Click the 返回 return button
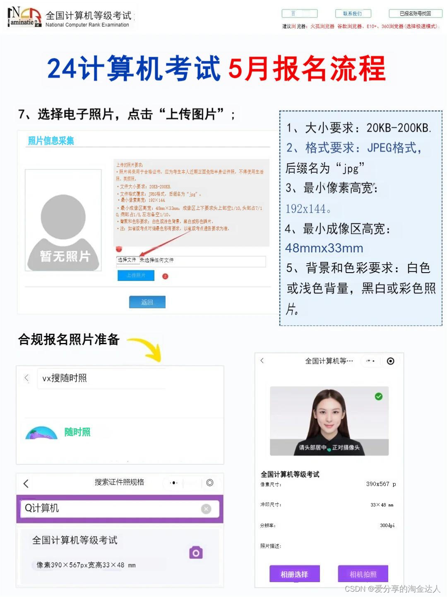Image resolution: width=447 pixels, height=597 pixels. pos(148,302)
